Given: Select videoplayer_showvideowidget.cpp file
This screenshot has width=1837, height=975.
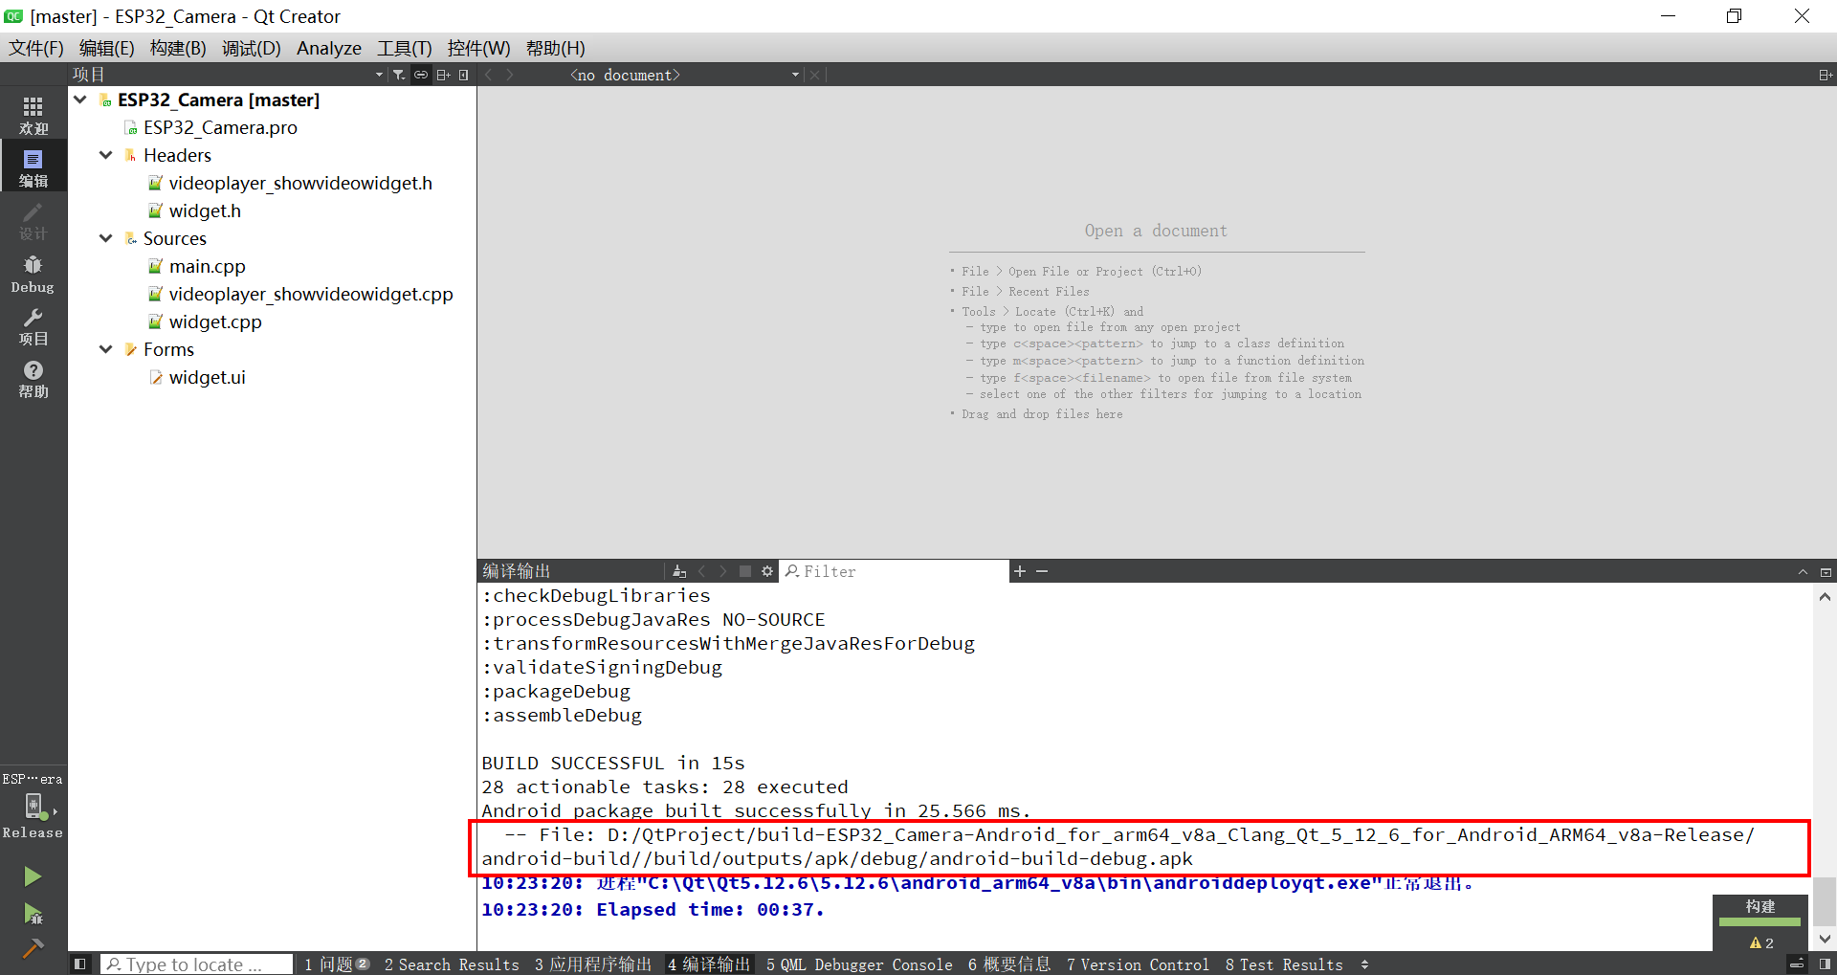Looking at the screenshot, I should 311,294.
